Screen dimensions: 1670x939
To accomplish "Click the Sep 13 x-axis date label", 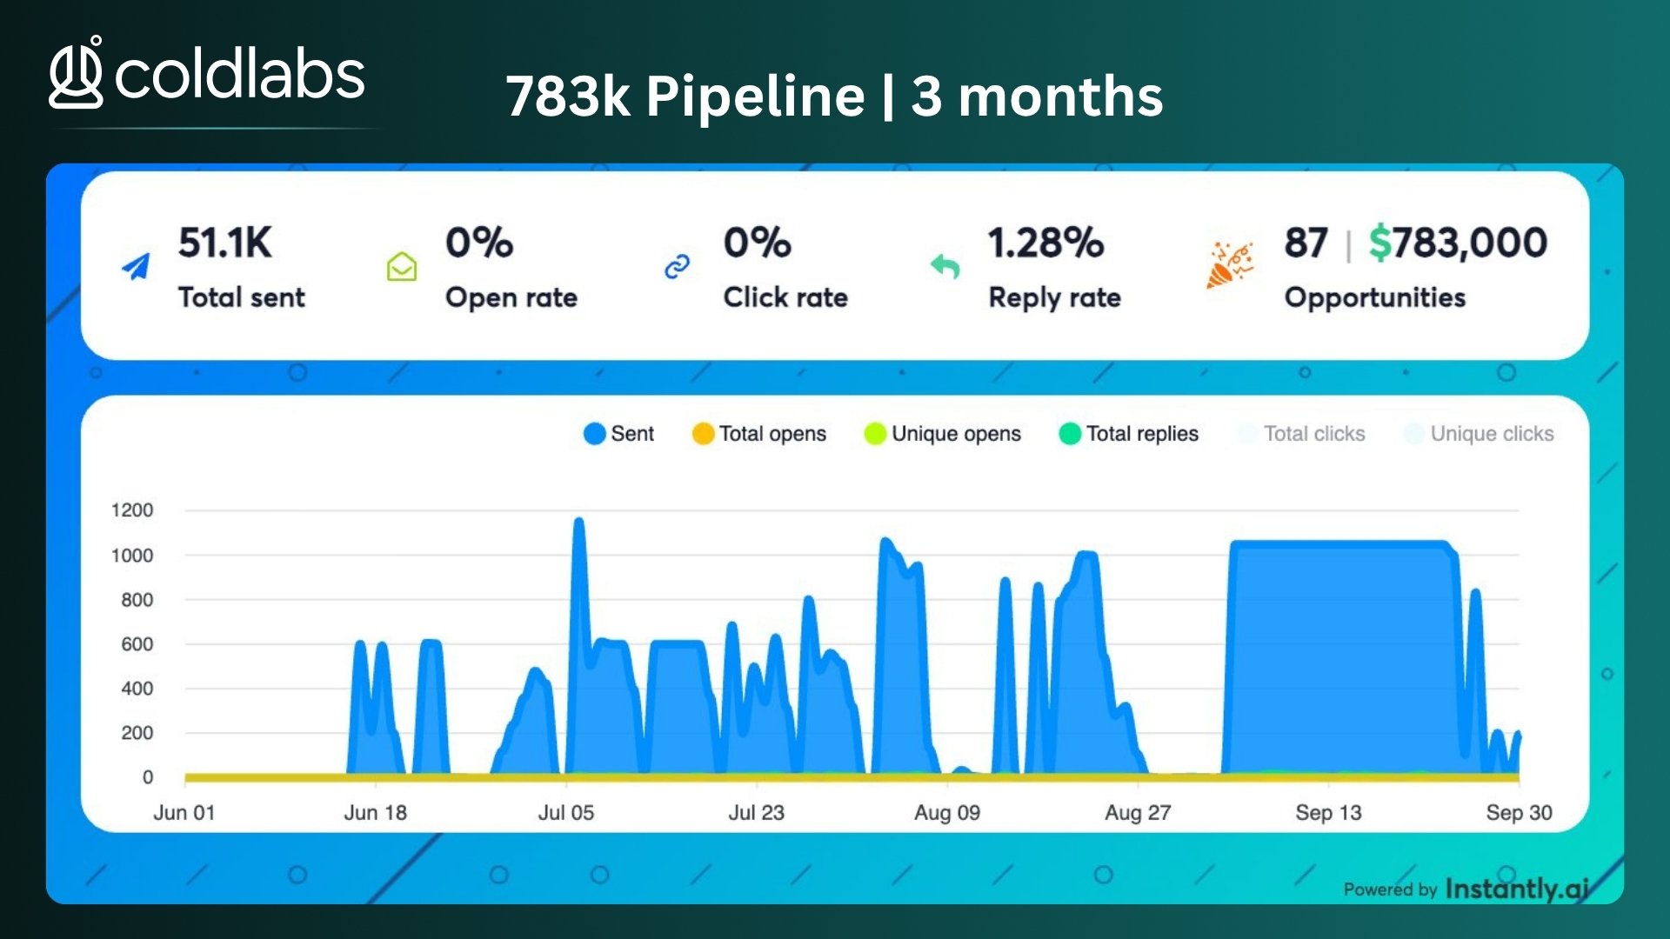I will tap(1328, 813).
